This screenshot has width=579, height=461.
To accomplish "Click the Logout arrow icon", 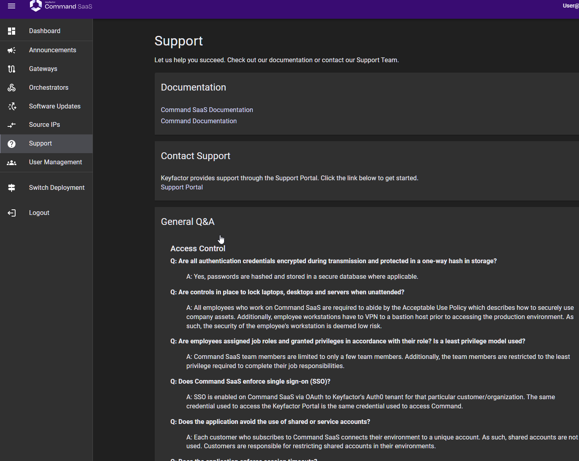I will point(12,213).
